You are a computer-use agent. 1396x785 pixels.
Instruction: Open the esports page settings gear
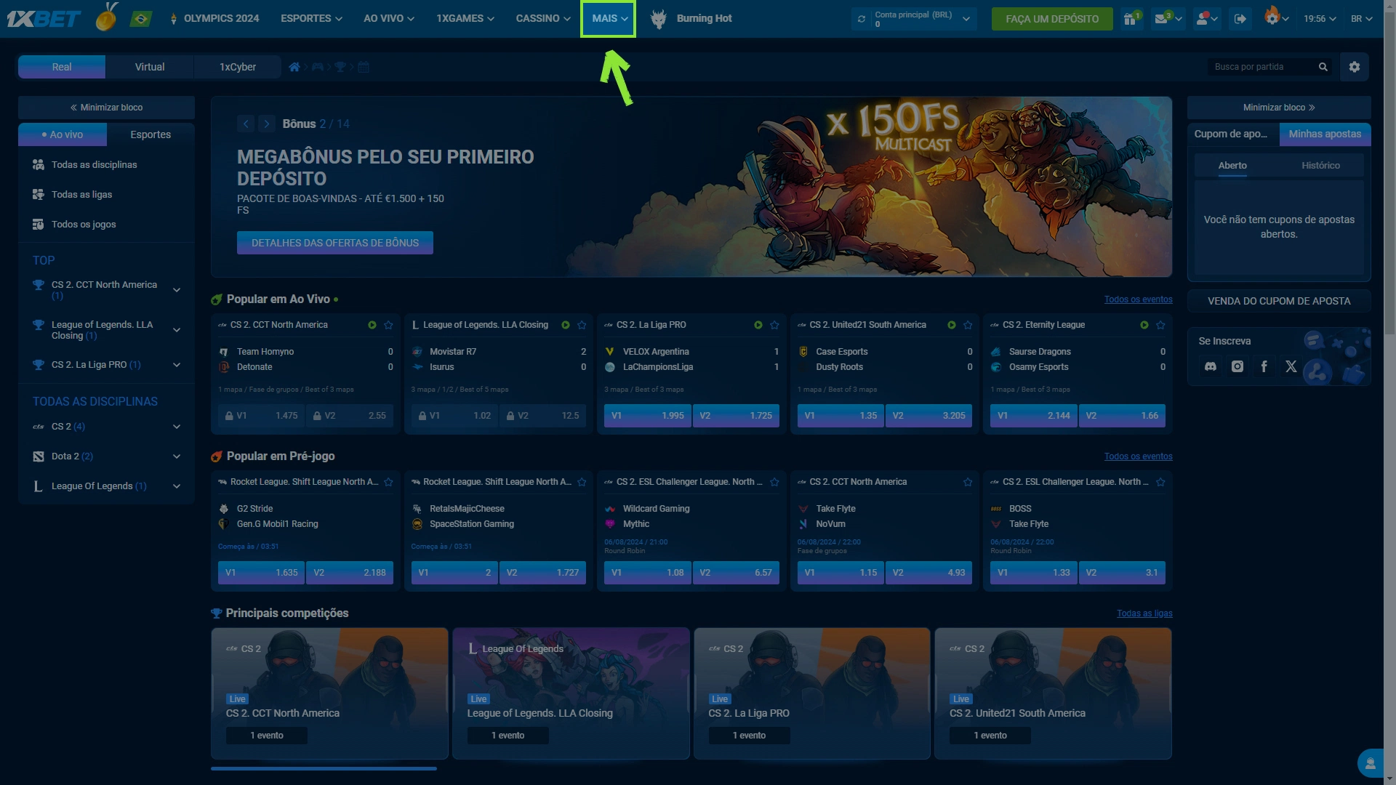pos(1355,67)
